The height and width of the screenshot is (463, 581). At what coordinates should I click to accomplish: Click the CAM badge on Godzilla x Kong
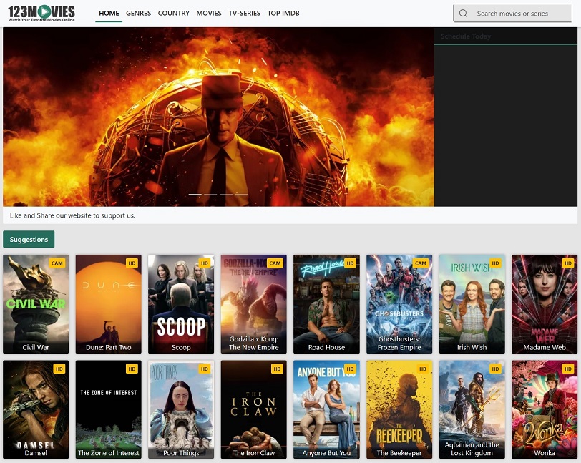275,263
